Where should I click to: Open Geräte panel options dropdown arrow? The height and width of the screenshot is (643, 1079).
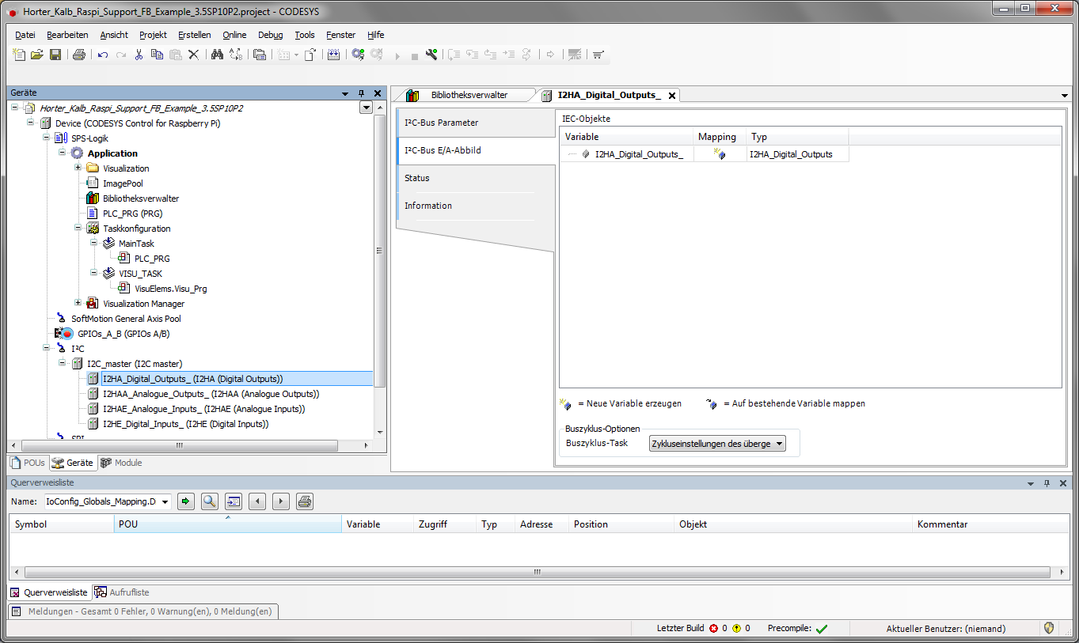346,93
